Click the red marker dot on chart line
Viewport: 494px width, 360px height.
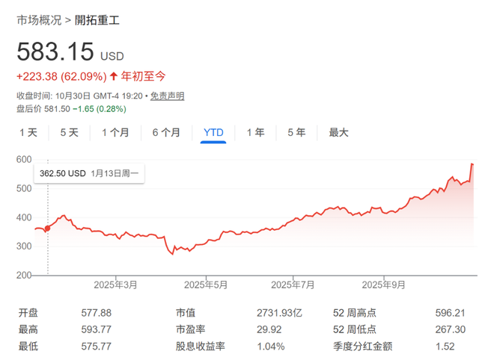click(49, 228)
